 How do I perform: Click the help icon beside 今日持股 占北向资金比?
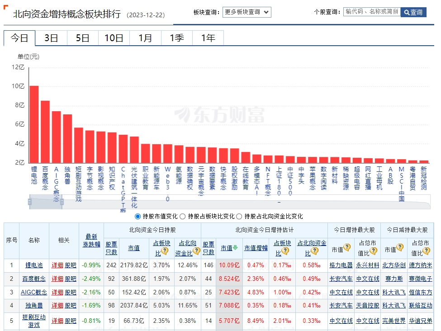click(196, 251)
